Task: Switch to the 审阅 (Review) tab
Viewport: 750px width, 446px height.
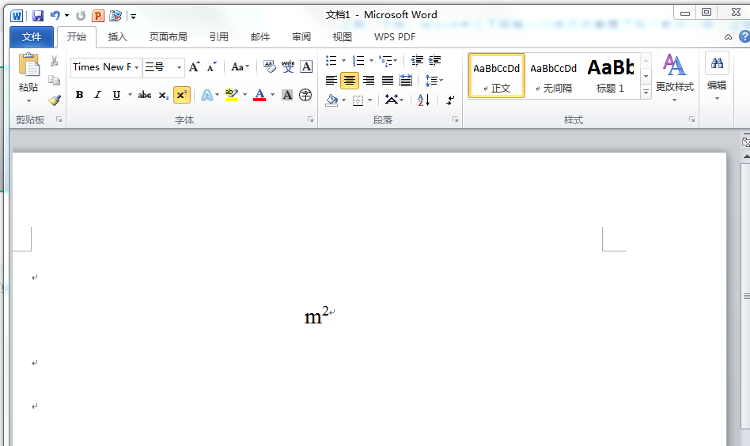Action: pos(301,37)
